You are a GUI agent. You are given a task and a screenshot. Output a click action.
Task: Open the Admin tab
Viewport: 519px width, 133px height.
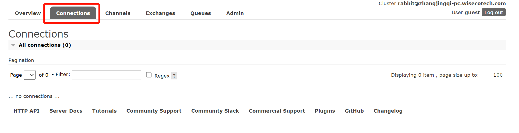pyautogui.click(x=235, y=13)
